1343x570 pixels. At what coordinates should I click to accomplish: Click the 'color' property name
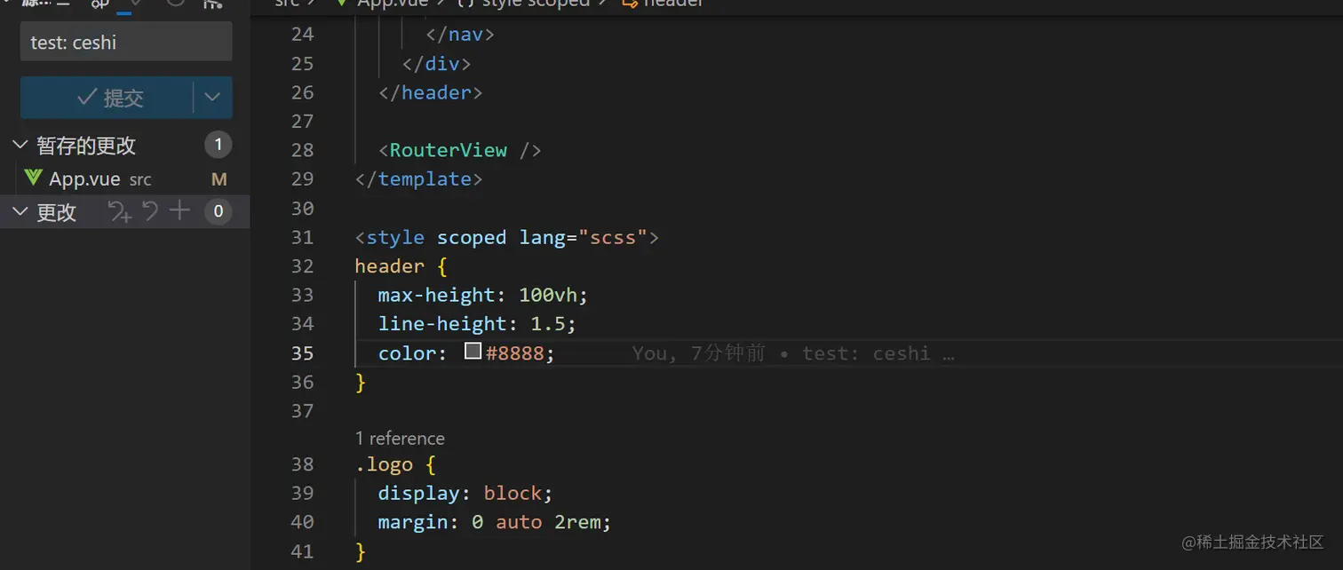[x=407, y=353]
